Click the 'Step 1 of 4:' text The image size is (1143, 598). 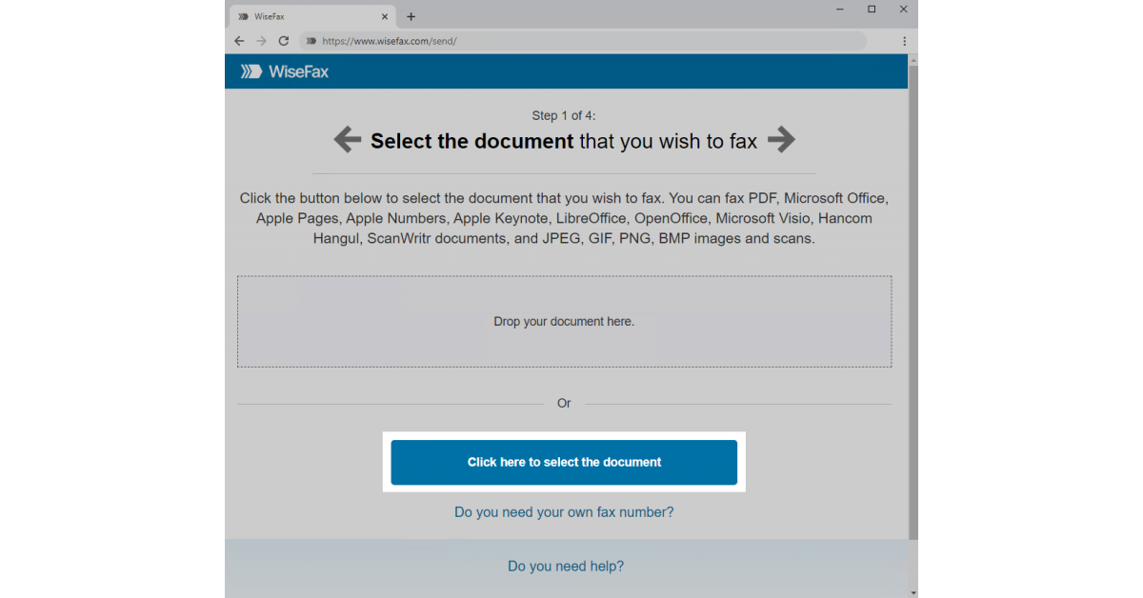point(564,115)
